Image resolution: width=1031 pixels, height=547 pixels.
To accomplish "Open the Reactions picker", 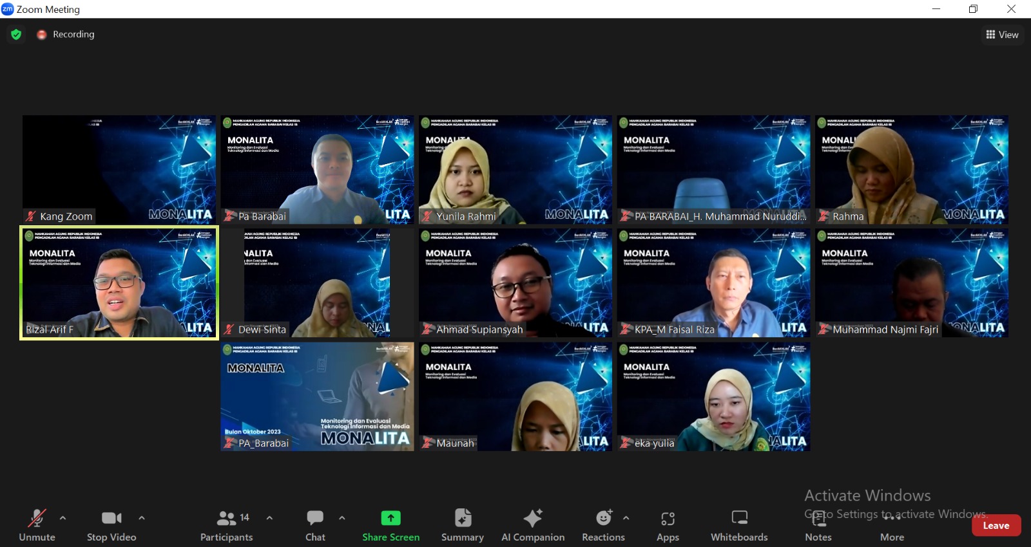I will [x=603, y=524].
